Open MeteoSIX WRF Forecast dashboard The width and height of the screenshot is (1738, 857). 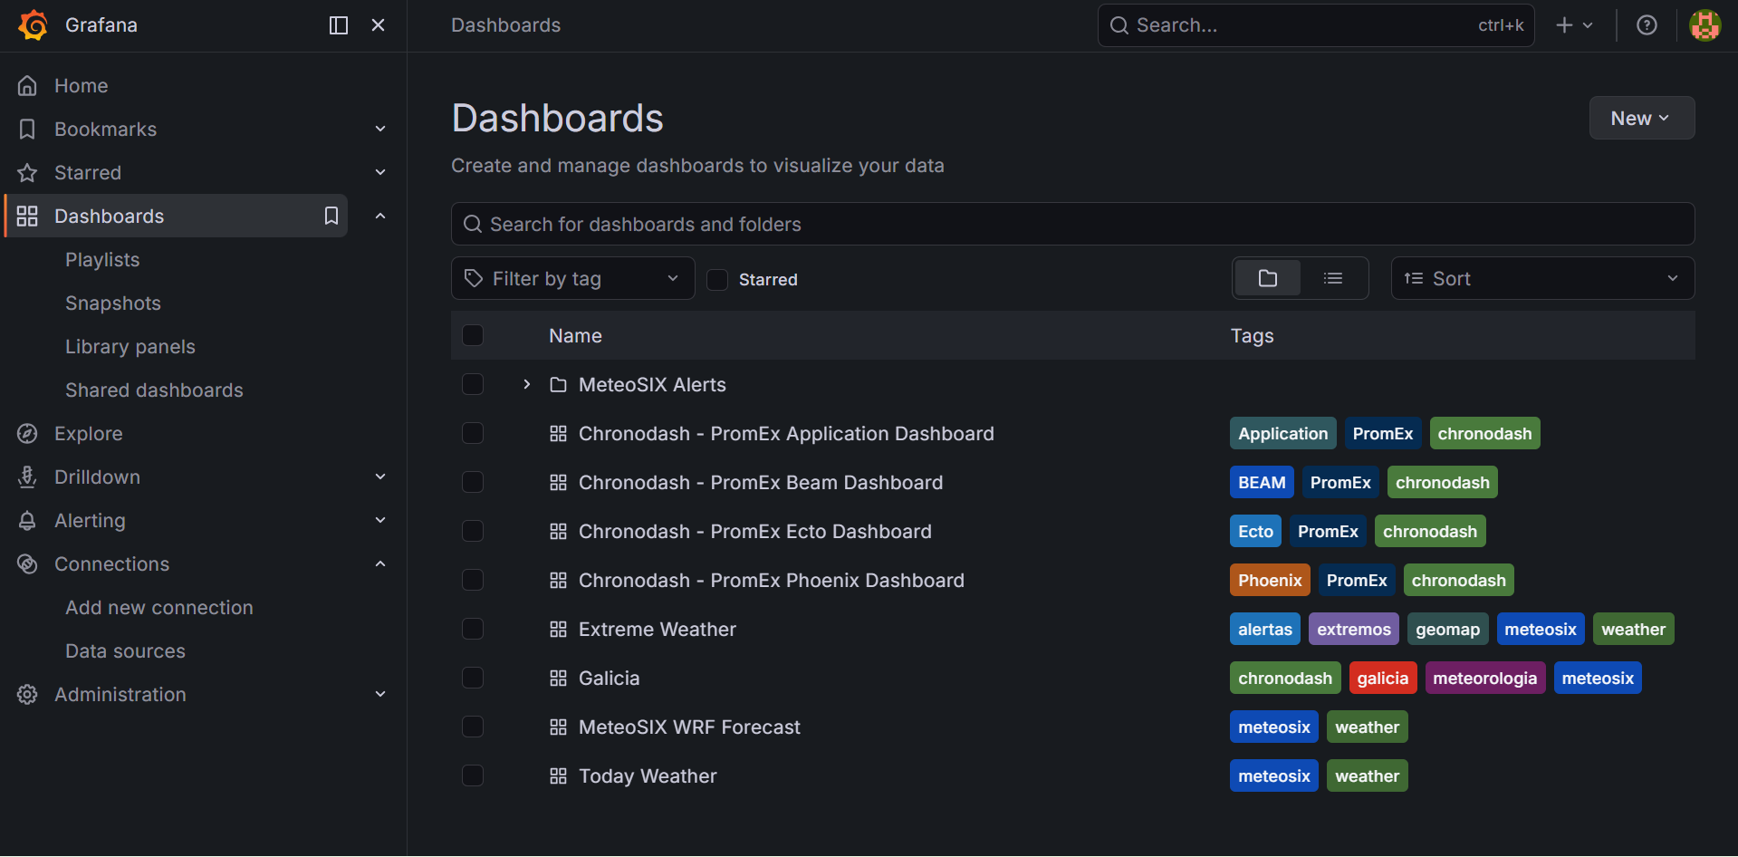pyautogui.click(x=689, y=727)
